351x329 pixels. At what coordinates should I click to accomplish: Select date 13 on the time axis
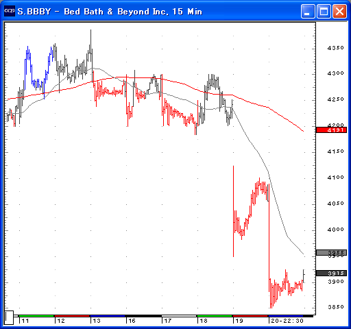(x=97, y=321)
